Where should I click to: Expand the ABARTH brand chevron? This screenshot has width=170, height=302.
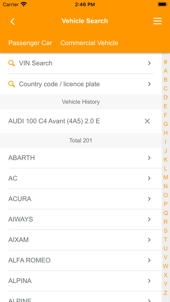coord(149,158)
